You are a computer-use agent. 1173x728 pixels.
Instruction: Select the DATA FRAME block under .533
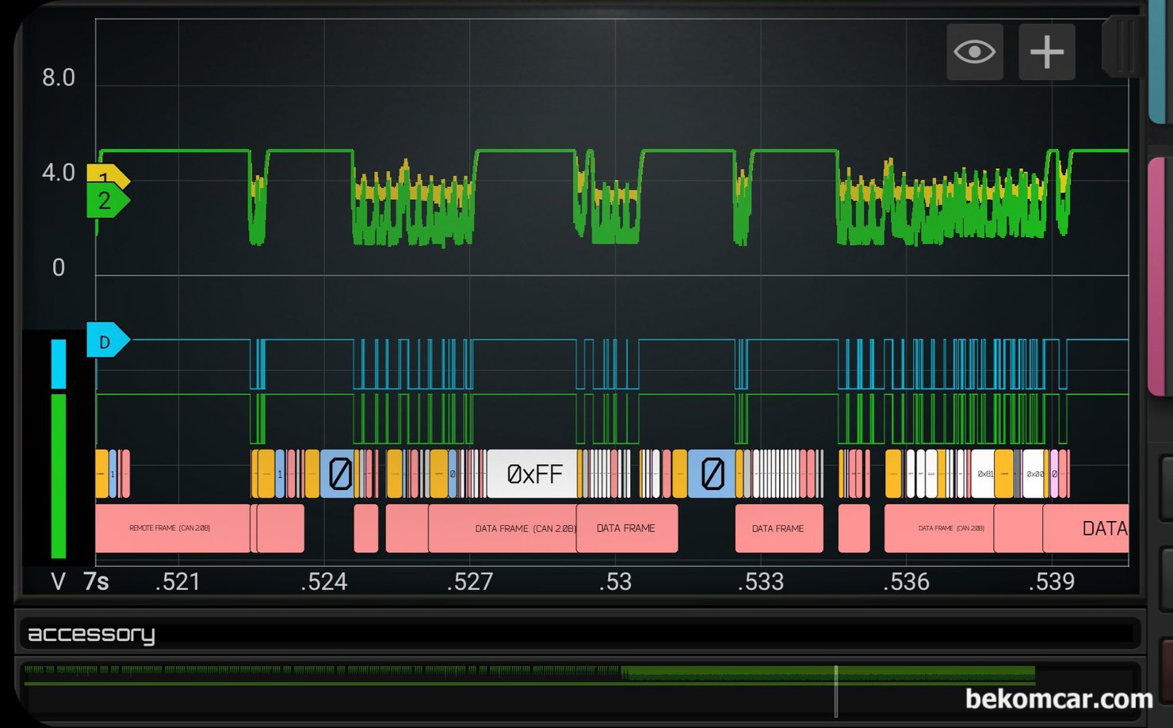point(778,528)
